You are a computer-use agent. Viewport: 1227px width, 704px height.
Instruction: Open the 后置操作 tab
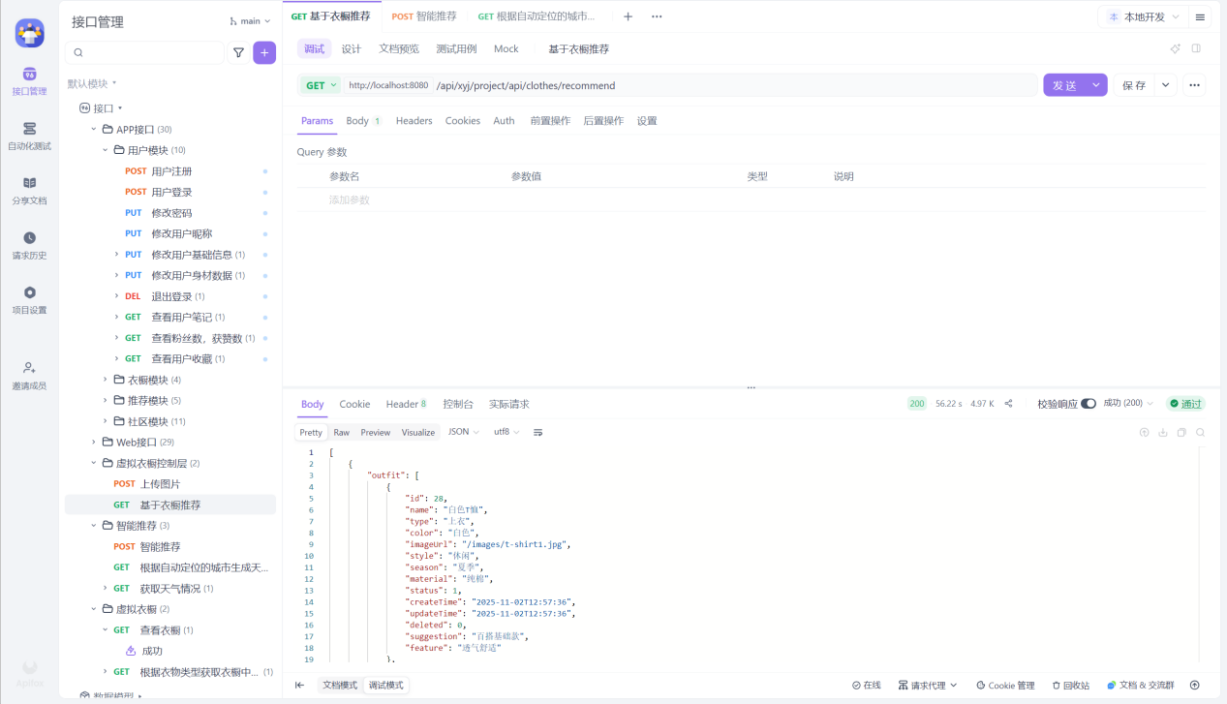point(603,121)
